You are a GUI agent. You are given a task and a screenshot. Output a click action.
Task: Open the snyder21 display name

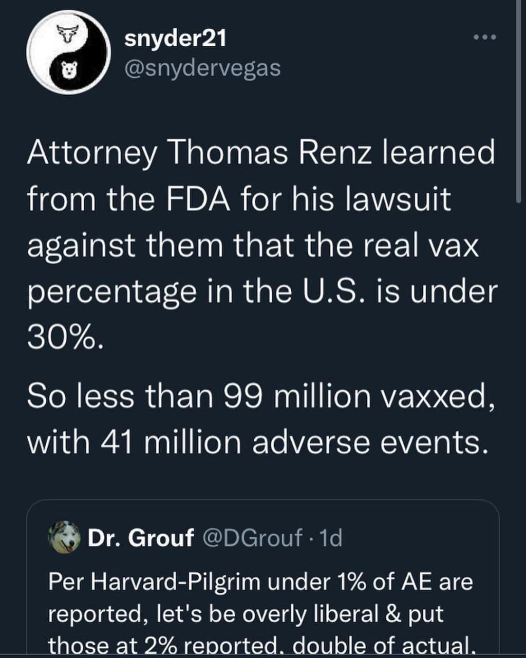point(175,39)
